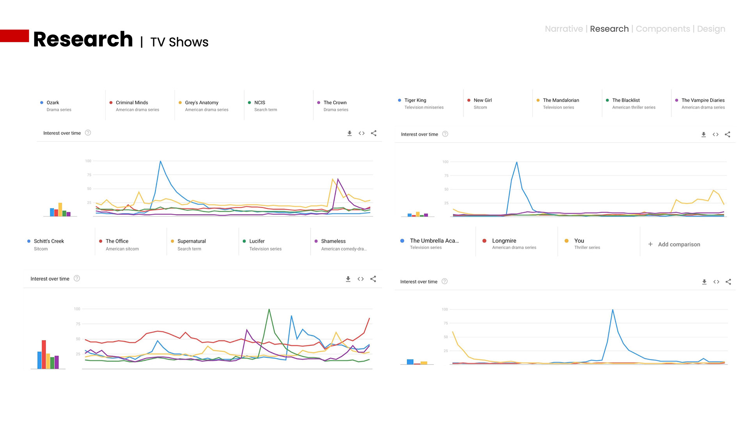
Task: Select the Lucifer search term
Action: tap(262, 245)
